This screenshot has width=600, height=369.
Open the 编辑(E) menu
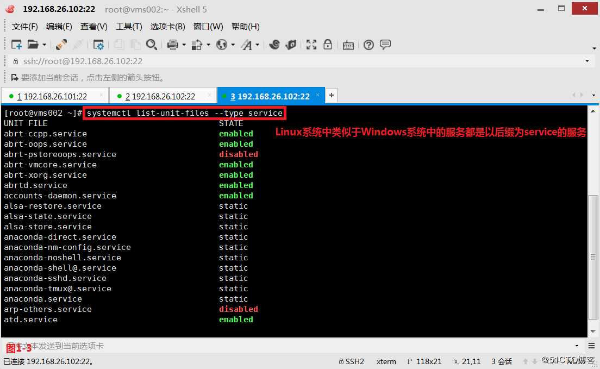[x=59, y=27]
